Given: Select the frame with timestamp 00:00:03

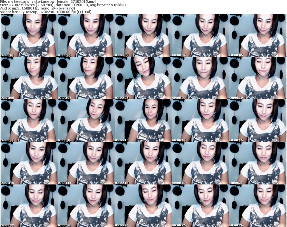Looking at the screenshot, I should 143,36.
